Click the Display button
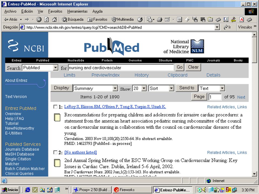 pyautogui.click(x=62, y=88)
